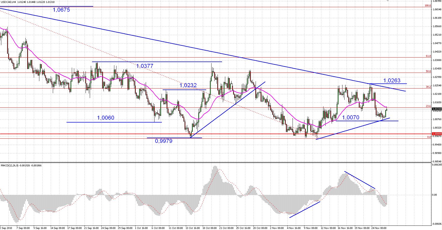Click the 16 Nov 16:00 time label
Image resolution: width=442 pixels, height=230 pixels.
click(x=345, y=228)
